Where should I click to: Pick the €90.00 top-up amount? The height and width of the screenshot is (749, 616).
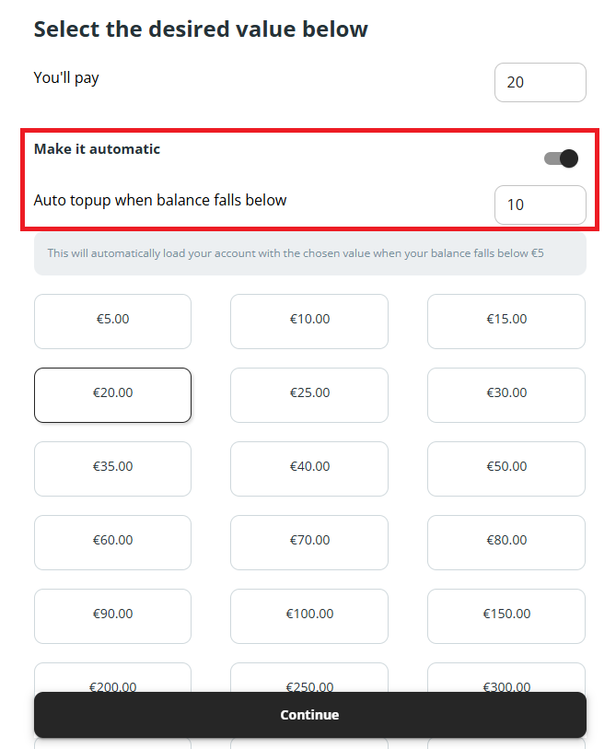112,615
